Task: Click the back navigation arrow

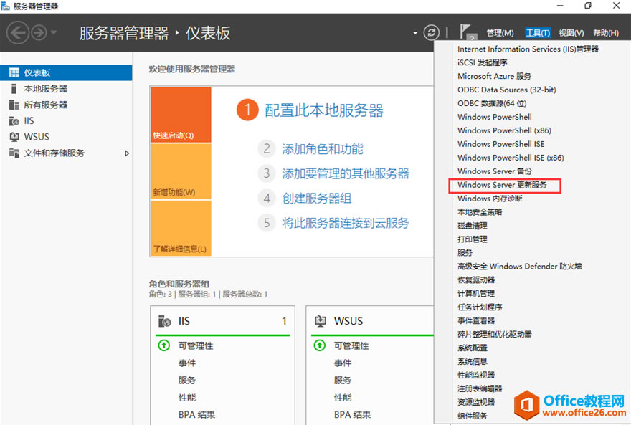Action: [x=18, y=32]
